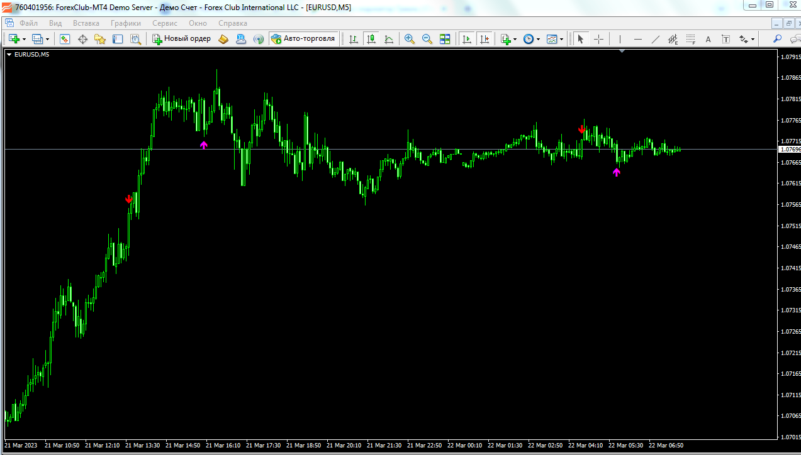The height and width of the screenshot is (455, 801).
Task: Draw a horizontal line tool
Action: pyautogui.click(x=638, y=39)
